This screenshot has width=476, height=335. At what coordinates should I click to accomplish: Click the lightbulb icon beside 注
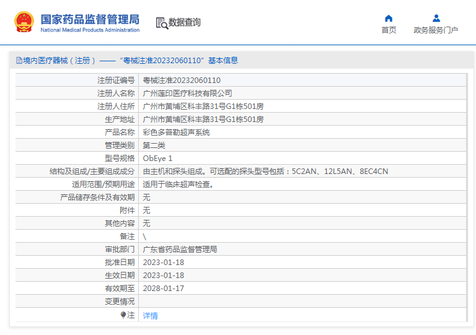[123, 315]
